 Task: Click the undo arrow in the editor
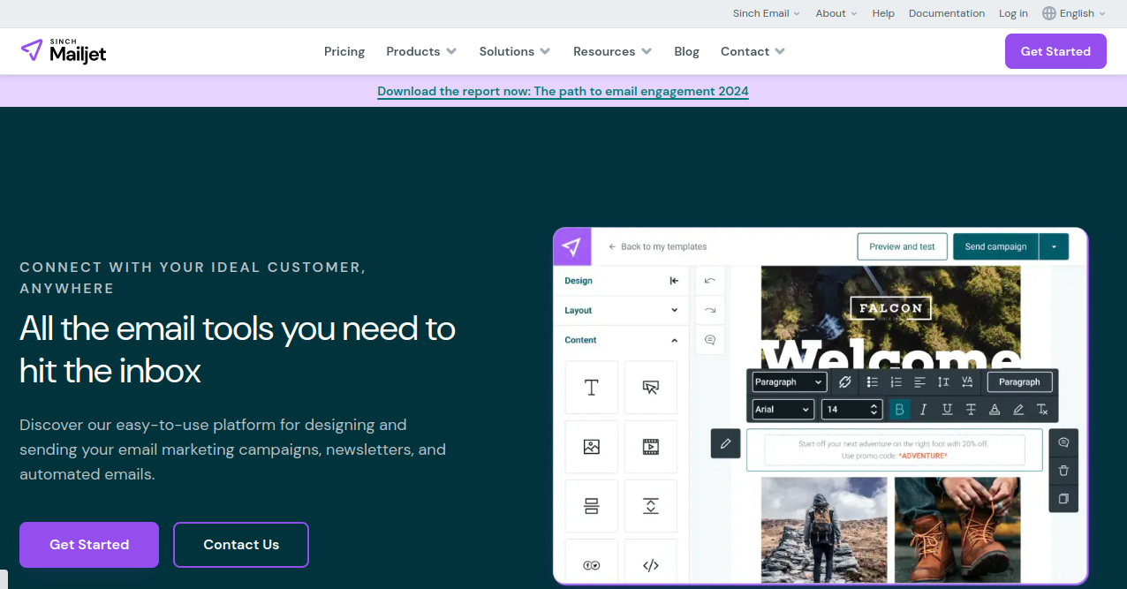tap(710, 280)
